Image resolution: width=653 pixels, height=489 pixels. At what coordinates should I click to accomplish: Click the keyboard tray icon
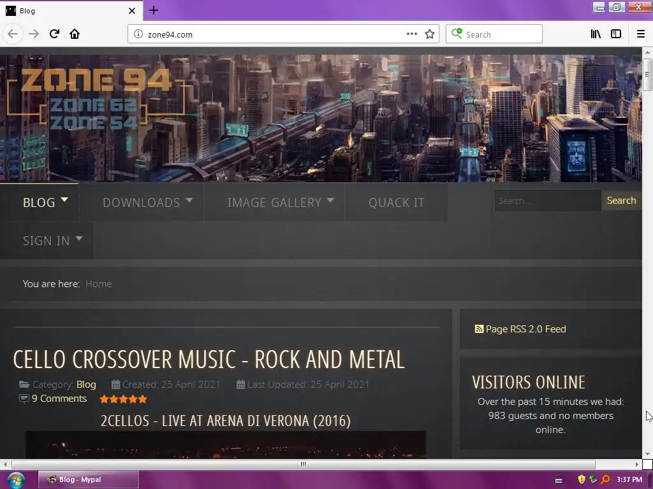tap(559, 480)
